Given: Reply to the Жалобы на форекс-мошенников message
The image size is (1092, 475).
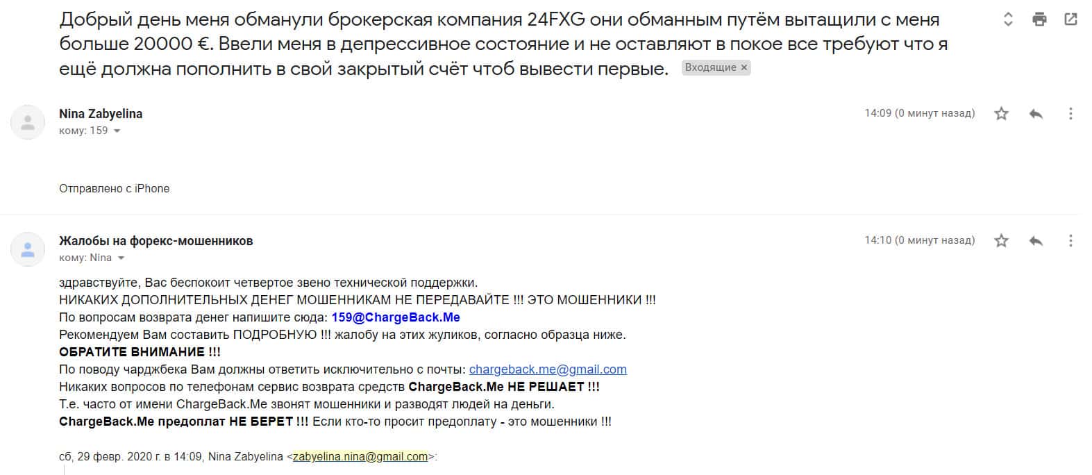Looking at the screenshot, I should pos(1036,241).
